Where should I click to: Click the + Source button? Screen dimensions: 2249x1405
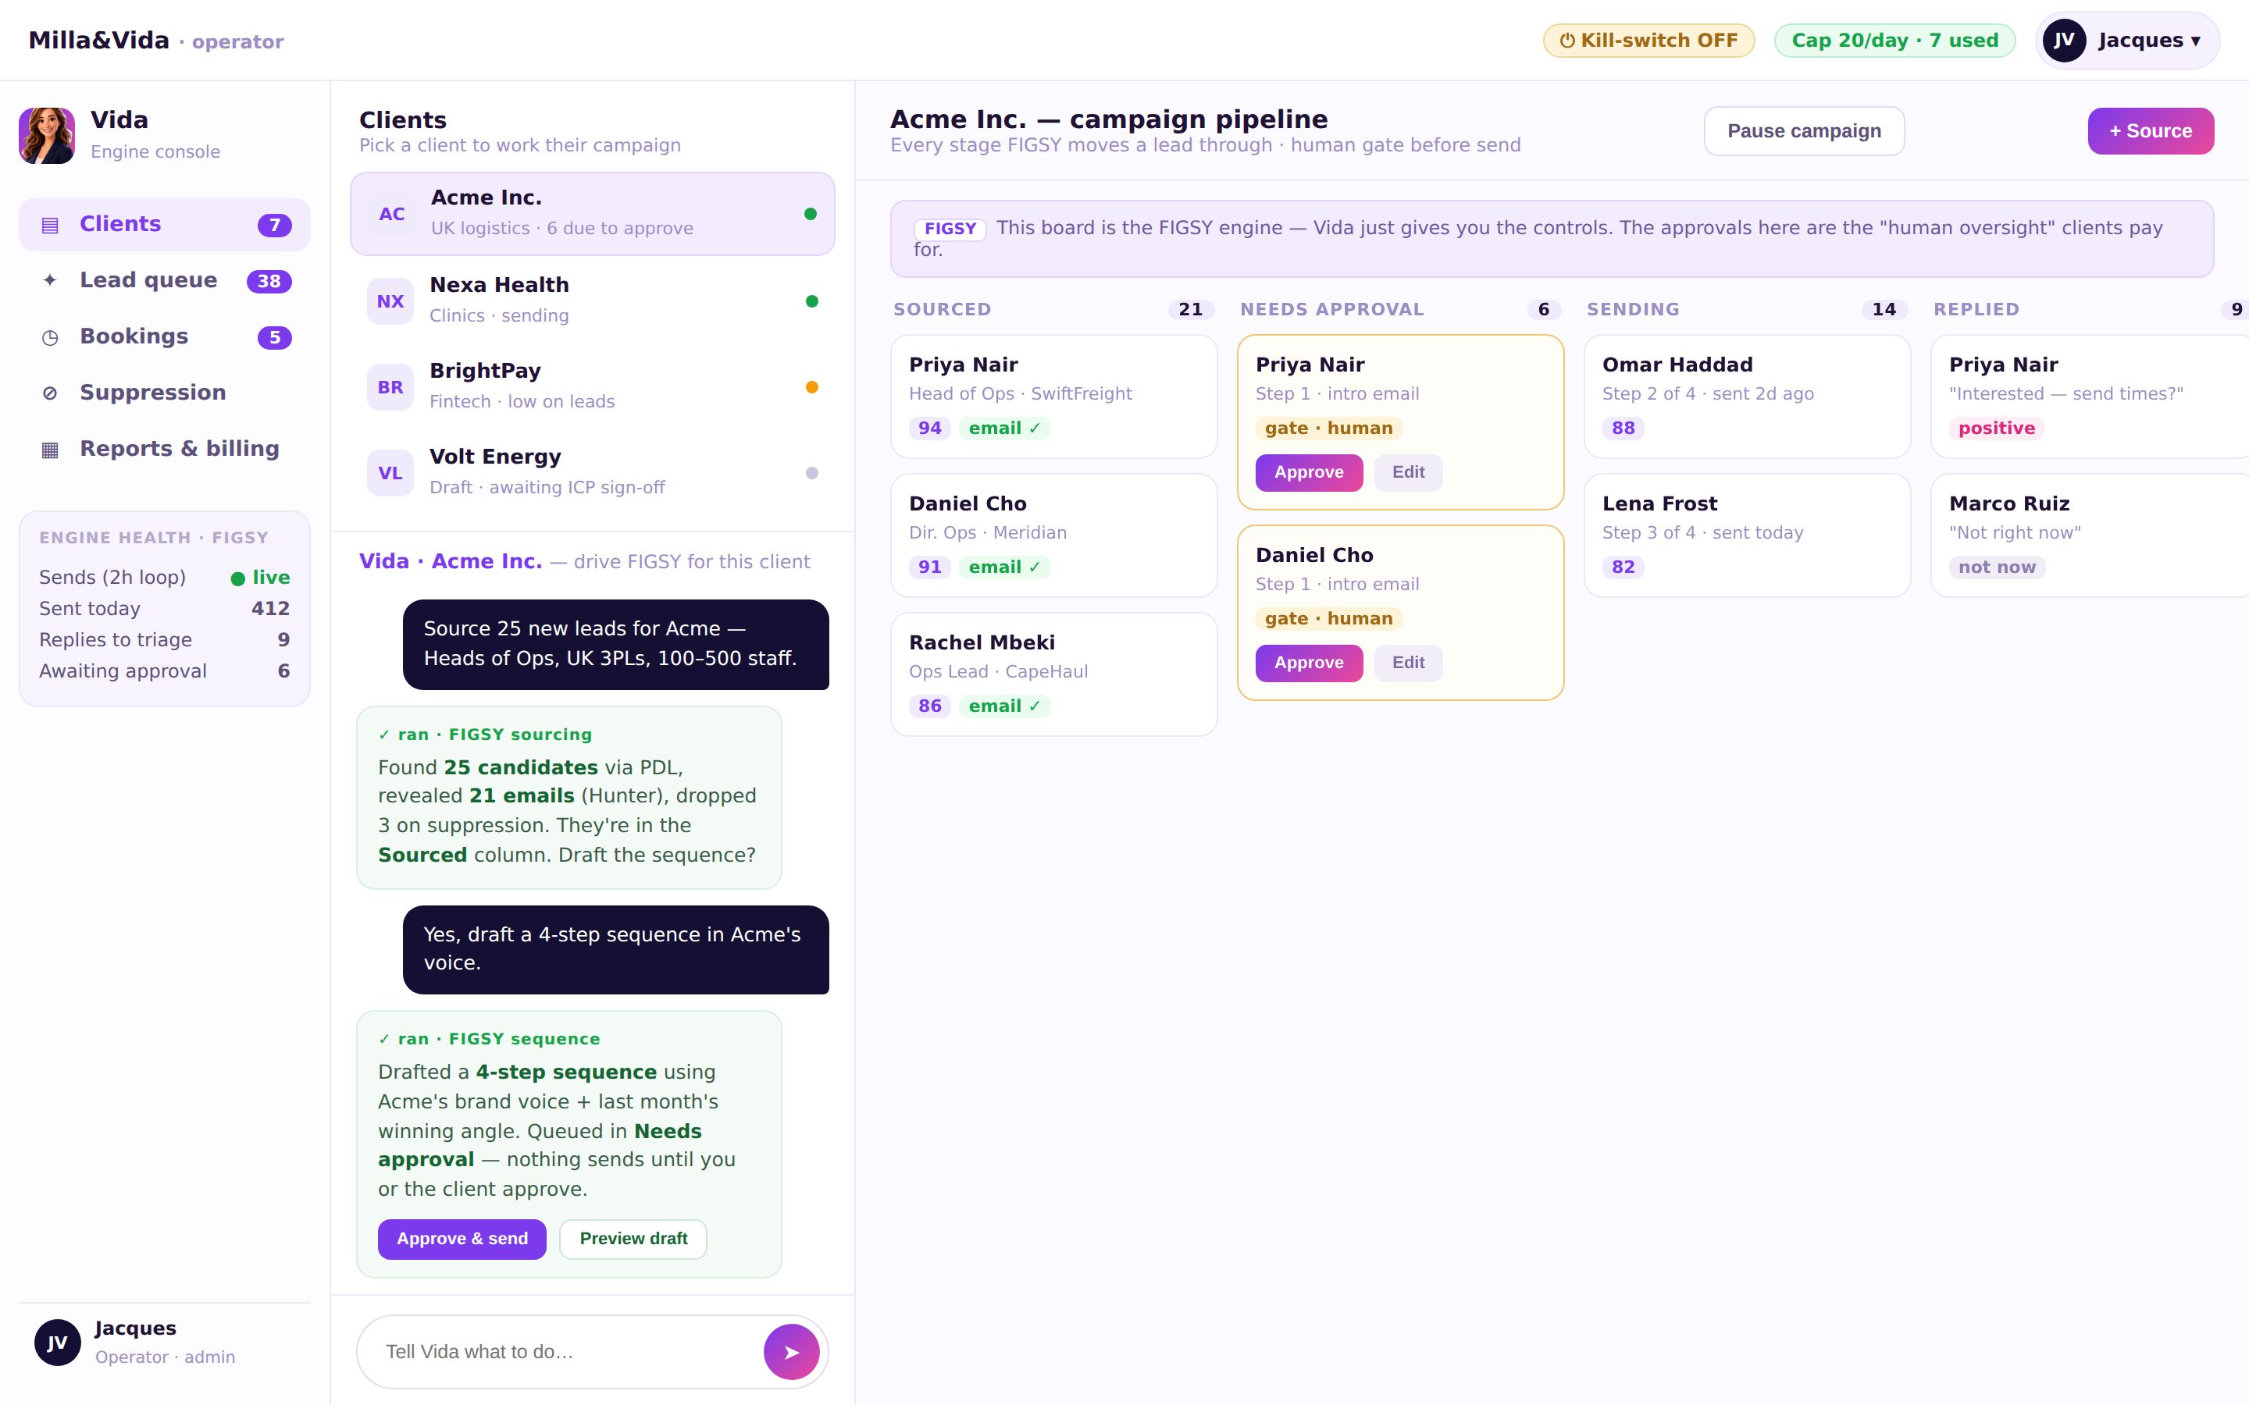[x=2151, y=131]
